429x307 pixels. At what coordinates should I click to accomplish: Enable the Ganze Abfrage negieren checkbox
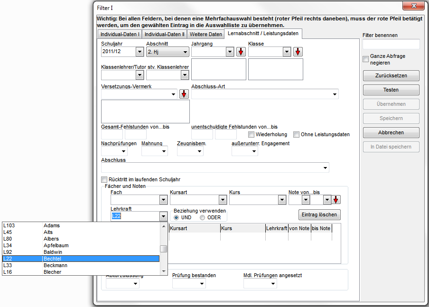(365, 59)
